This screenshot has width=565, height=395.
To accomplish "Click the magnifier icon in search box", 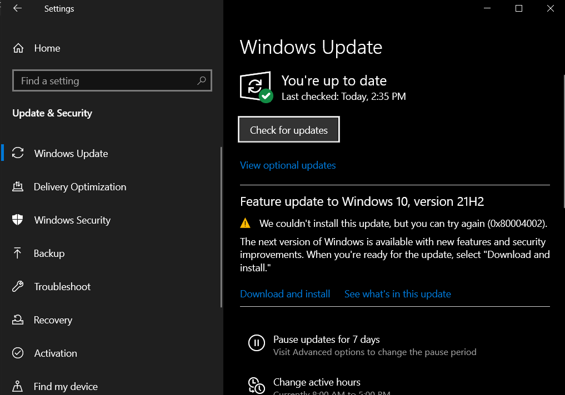I will pyautogui.click(x=202, y=80).
